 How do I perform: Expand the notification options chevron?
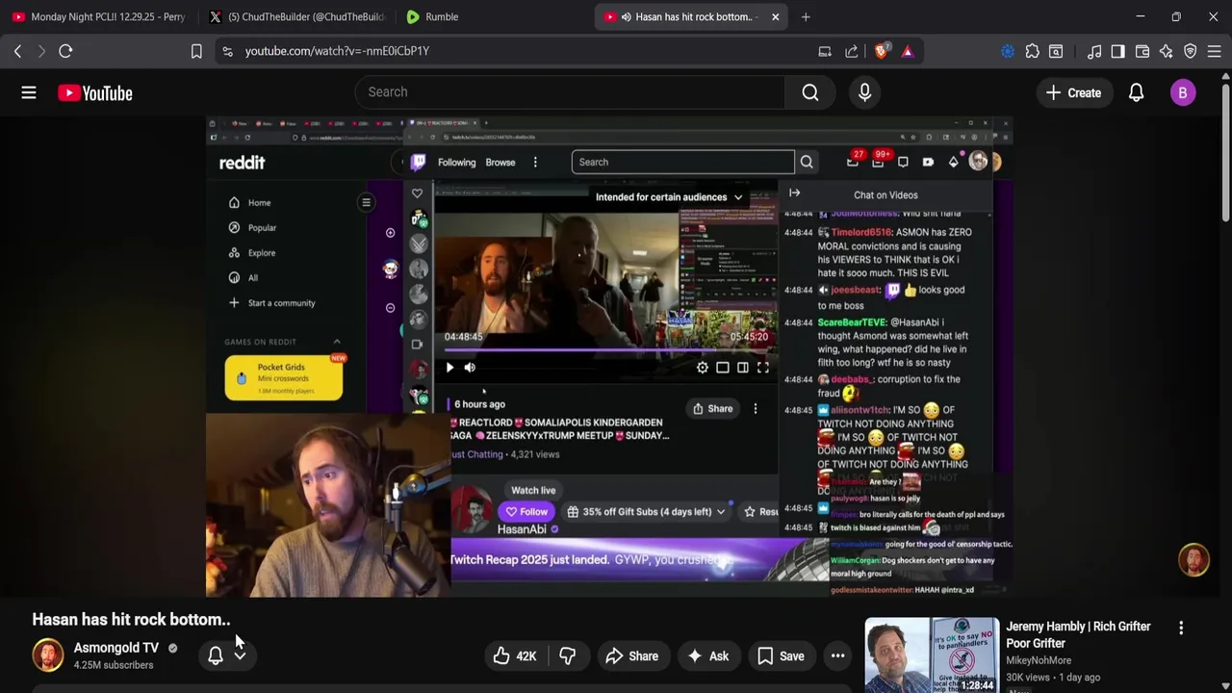click(240, 656)
